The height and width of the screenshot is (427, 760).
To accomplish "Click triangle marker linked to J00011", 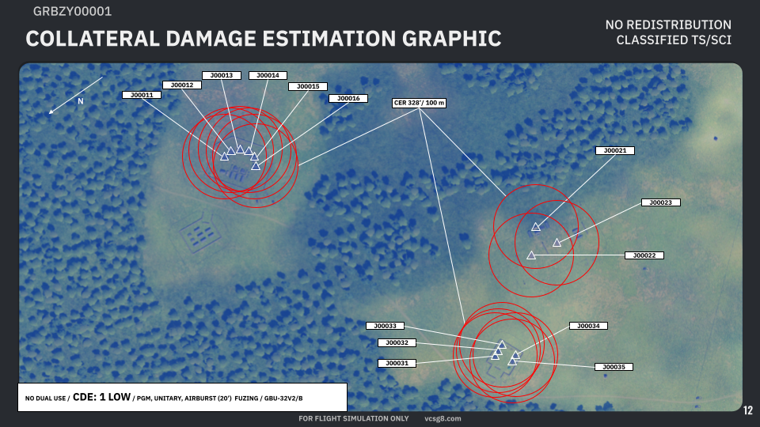I will coord(224,157).
